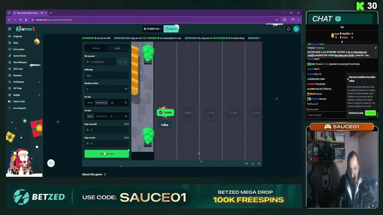Click the 1.06x multiplier manhole

point(188,113)
